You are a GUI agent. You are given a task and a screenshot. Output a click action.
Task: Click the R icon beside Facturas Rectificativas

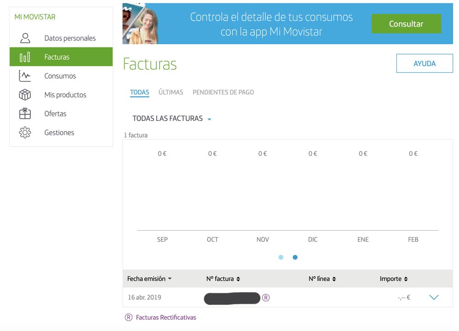coord(129,317)
